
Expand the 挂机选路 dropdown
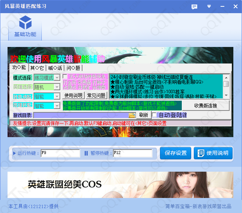pyautogui.click(x=57, y=97)
